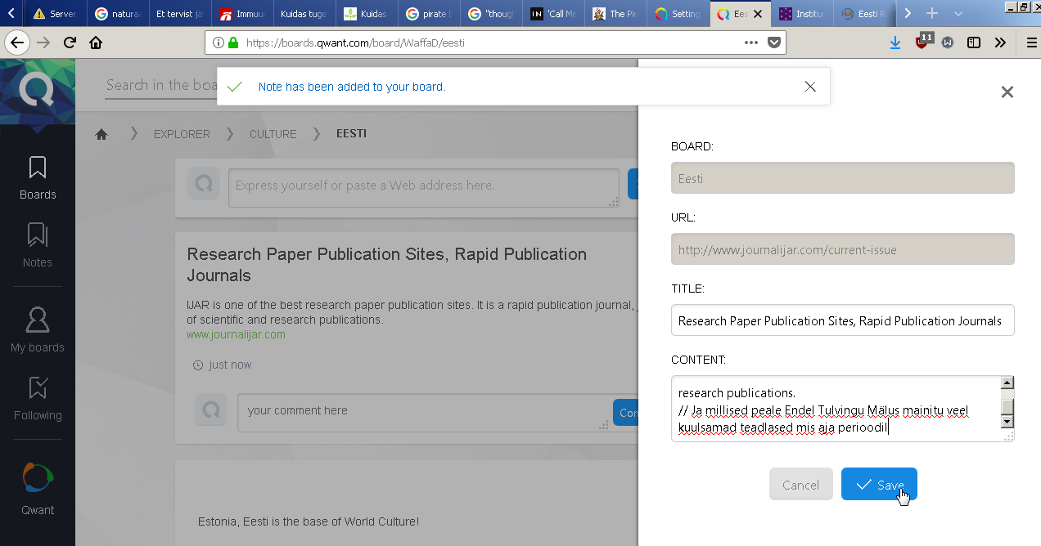Close the note editing panel
Viewport: 1041px width, 546px height.
click(1007, 92)
